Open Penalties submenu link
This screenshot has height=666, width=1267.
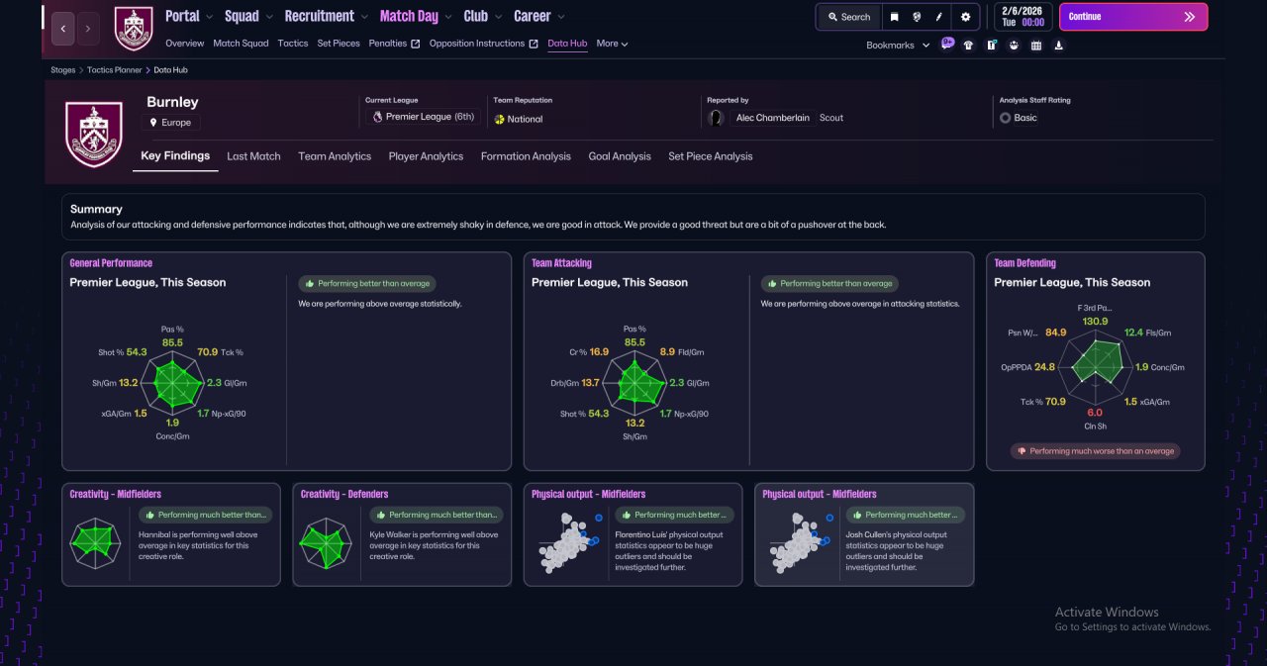point(394,44)
